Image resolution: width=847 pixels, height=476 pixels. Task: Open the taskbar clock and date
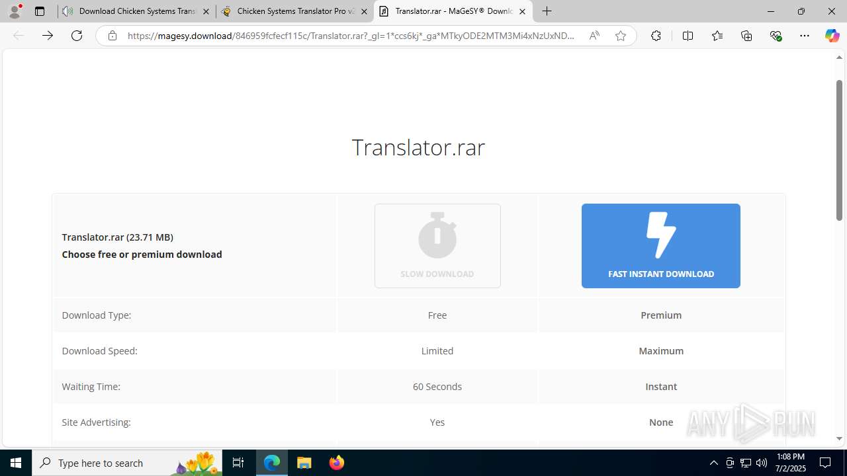[x=791, y=463]
